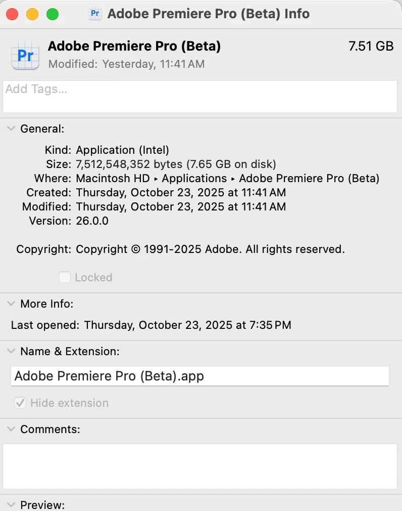Screen dimensions: 402x511
Task: Toggle the Locked checkbox
Action: 65,277
